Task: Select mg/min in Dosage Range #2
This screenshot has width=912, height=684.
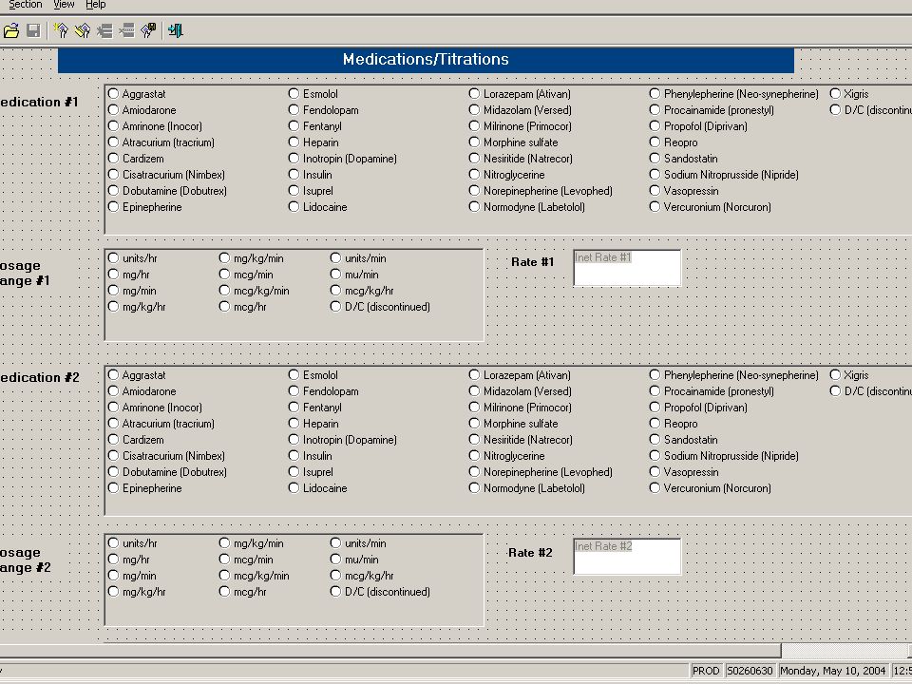Action: tap(113, 576)
